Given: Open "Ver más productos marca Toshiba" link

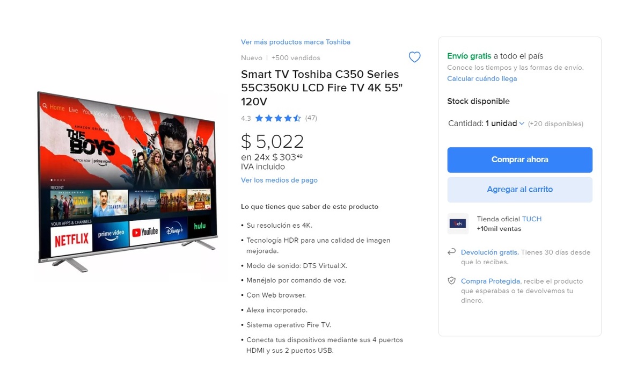Looking at the screenshot, I should coord(296,42).
